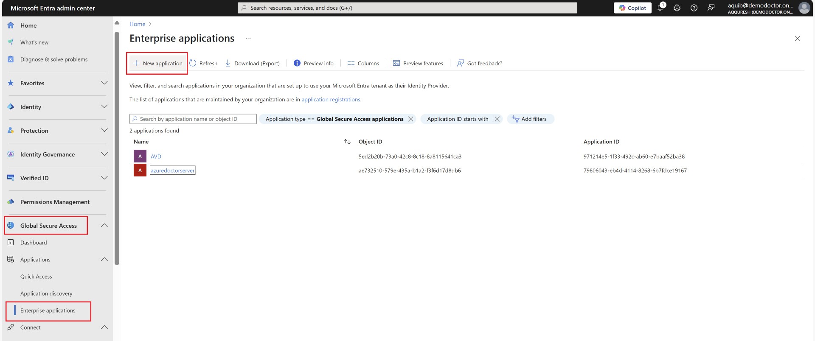
Task: Follow the application registrations link
Action: tap(331, 100)
